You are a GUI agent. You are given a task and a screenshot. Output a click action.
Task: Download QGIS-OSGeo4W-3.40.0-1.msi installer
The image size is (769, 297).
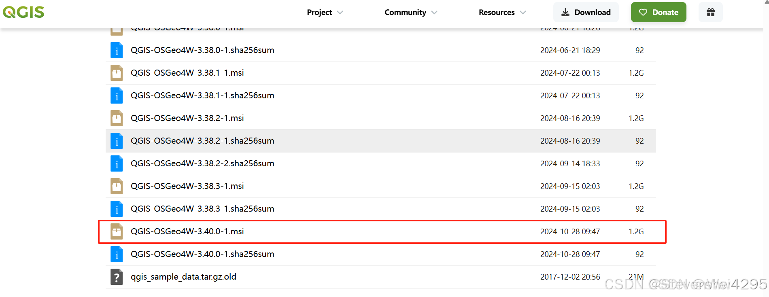[x=187, y=231]
